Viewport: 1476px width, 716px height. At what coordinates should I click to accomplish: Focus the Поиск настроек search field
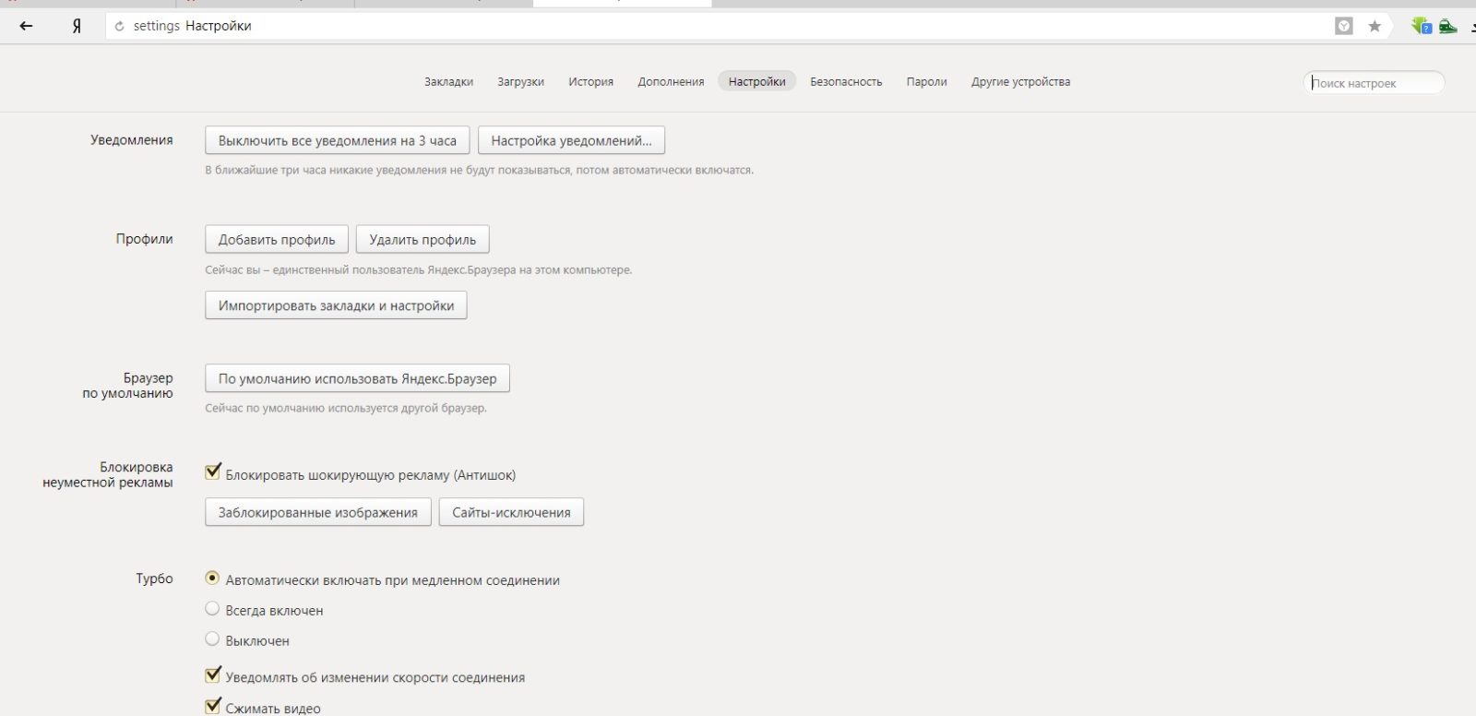1374,83
